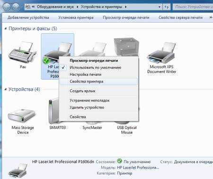The height and width of the screenshot is (179, 213).
Task: Click Свойства сервера печати toolbar button
Action: pos(180,18)
